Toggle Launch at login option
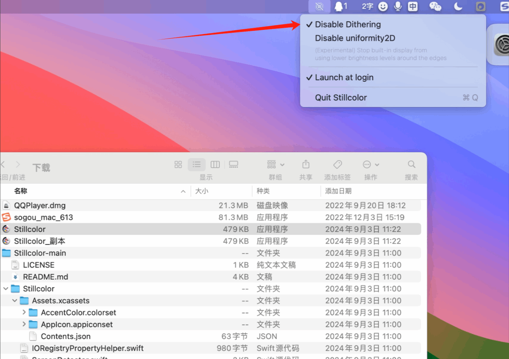The height and width of the screenshot is (359, 509). tap(344, 78)
